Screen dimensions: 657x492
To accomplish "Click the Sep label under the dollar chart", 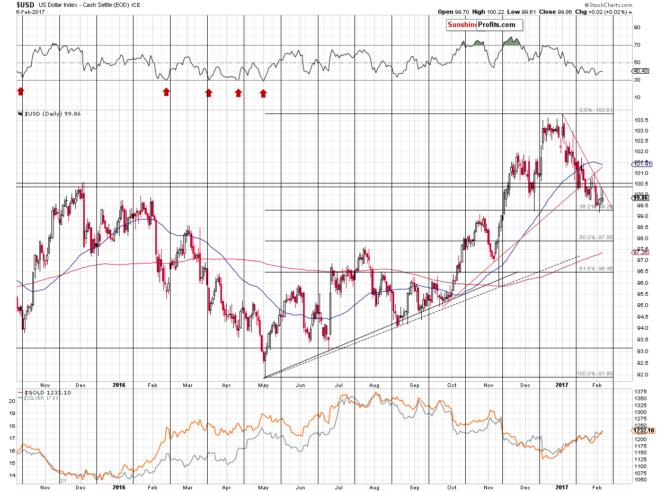I will point(415,384).
